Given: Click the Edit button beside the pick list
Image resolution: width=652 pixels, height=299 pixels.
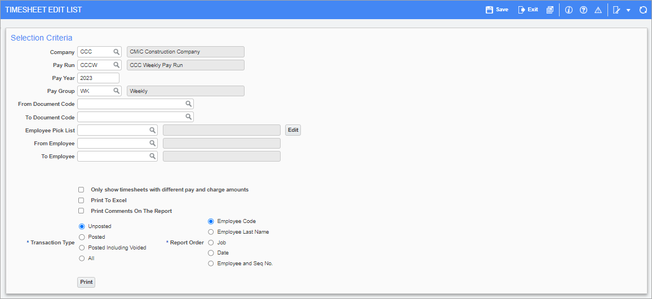Looking at the screenshot, I should click(x=293, y=130).
